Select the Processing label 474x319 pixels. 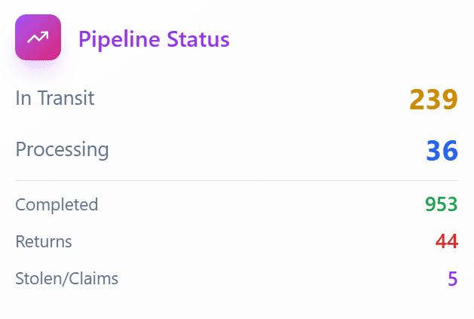pos(62,149)
